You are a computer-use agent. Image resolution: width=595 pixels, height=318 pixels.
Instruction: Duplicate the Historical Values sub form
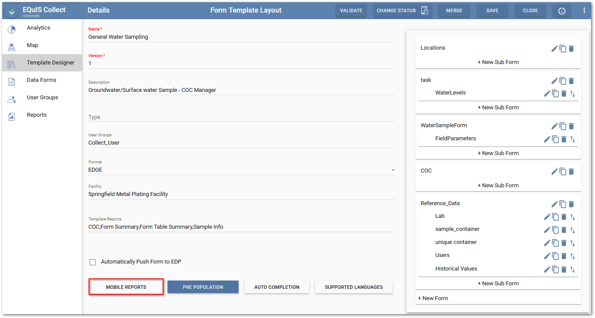[555, 269]
